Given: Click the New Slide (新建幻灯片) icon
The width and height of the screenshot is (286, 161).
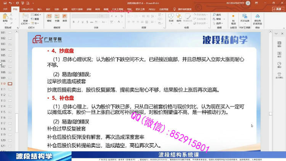Looking at the screenshot, I should pyautogui.click(x=25, y=19).
